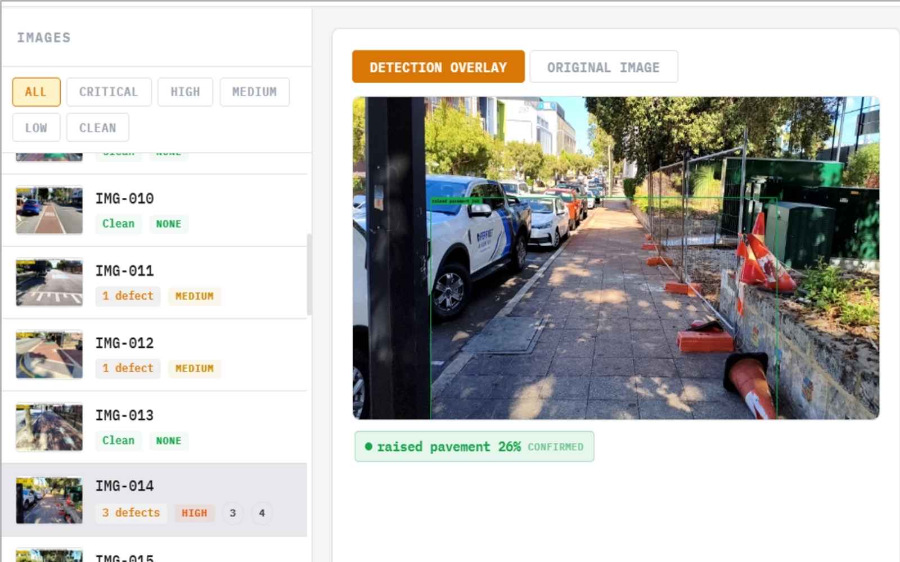Open IMG-012 thumbnail
Viewport: 900px width, 562px height.
49,355
